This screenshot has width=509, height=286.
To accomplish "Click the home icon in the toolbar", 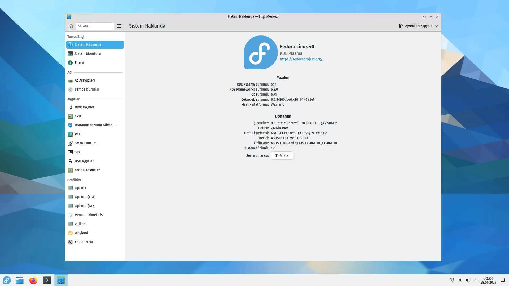I will pyautogui.click(x=71, y=26).
